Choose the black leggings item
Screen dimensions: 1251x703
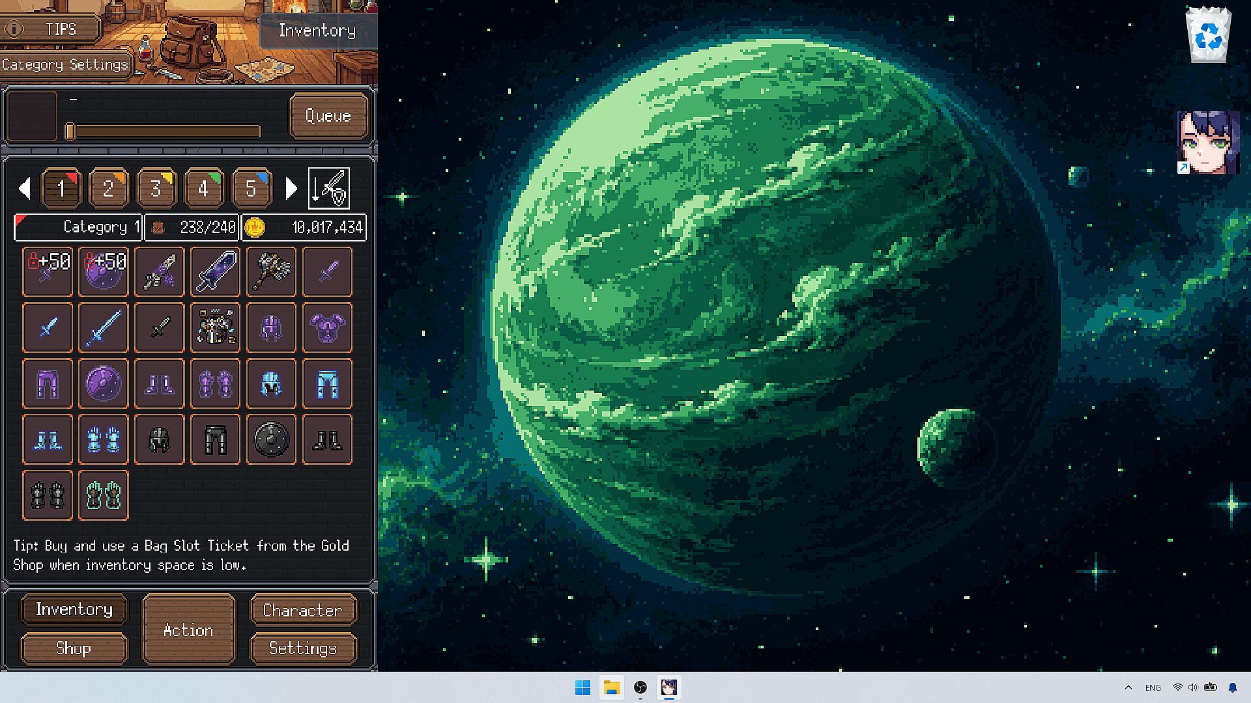click(x=216, y=439)
